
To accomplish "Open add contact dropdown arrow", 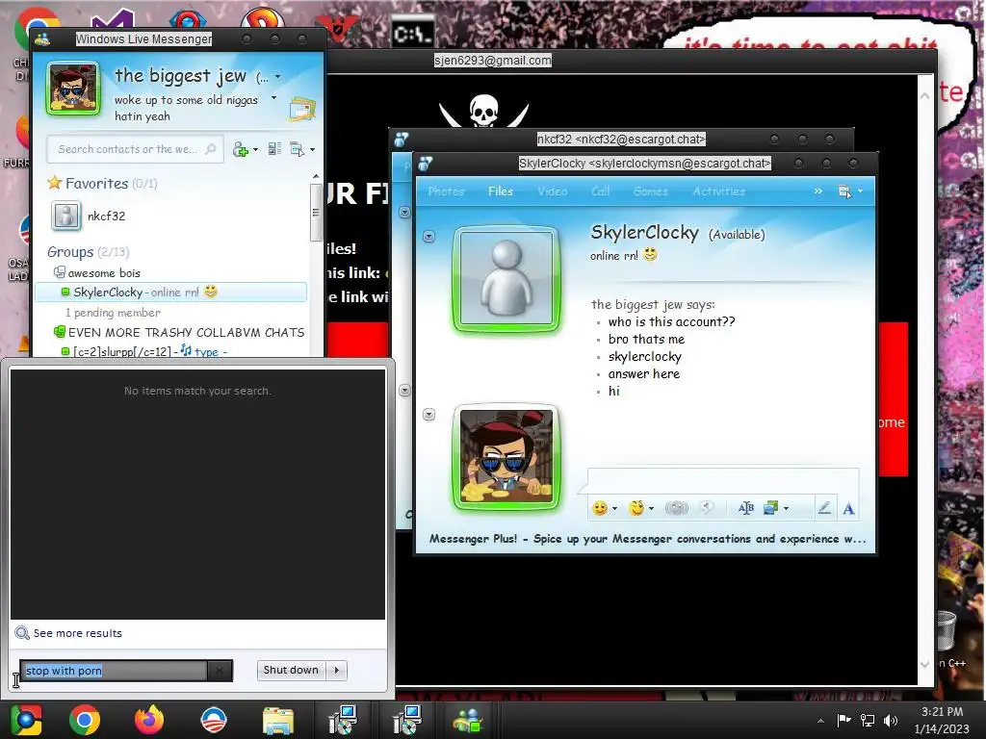I will pyautogui.click(x=255, y=149).
